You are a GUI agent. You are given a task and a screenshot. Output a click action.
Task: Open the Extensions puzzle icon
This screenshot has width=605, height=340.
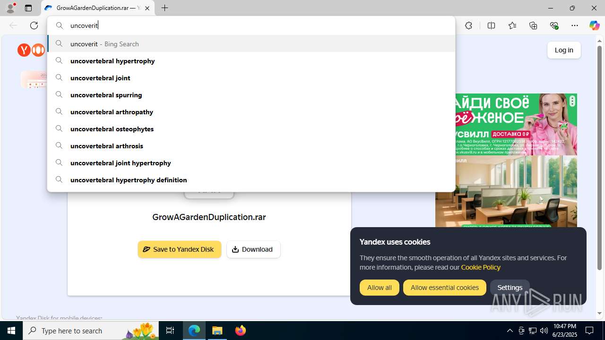point(468,25)
